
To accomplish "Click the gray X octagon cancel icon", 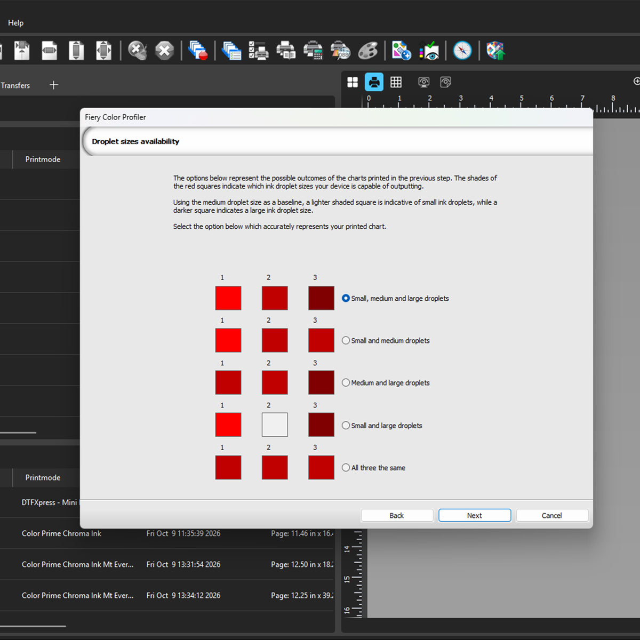I will pos(164,51).
